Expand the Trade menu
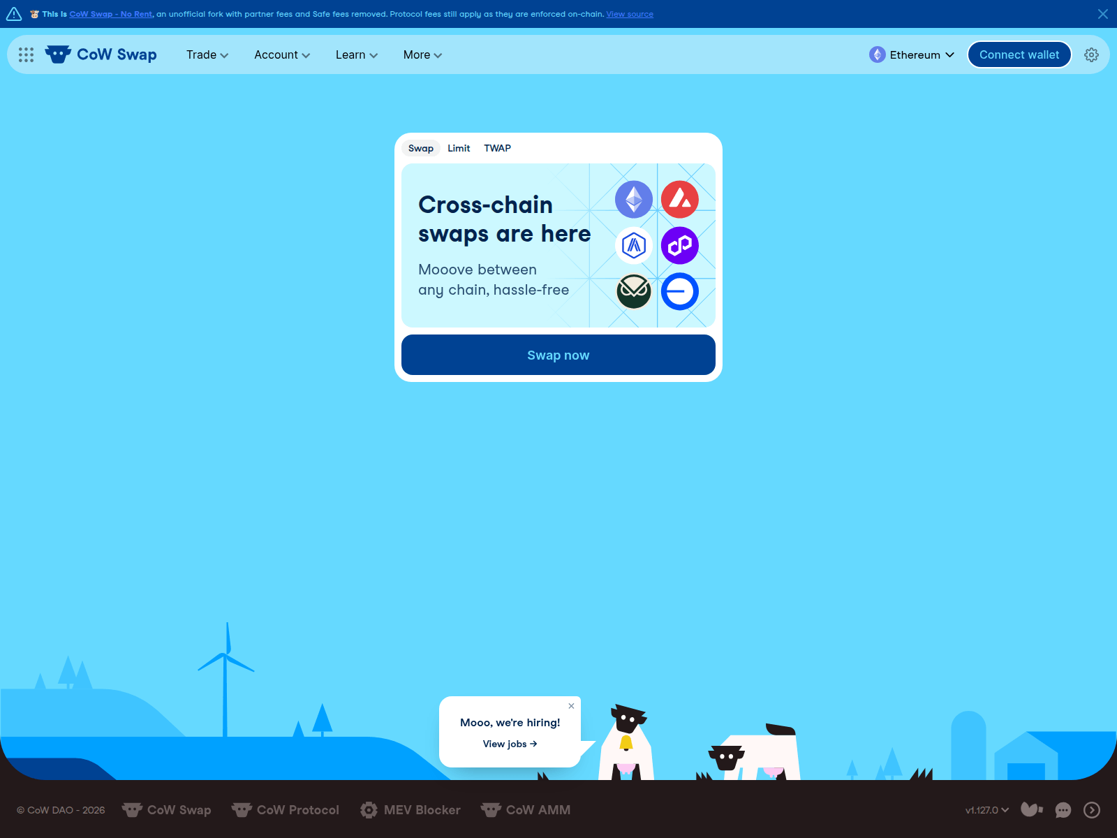The width and height of the screenshot is (1117, 838). coord(207,54)
